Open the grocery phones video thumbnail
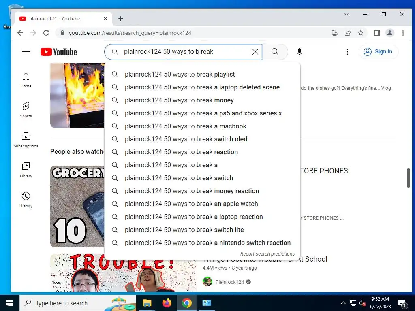415x311 pixels. pyautogui.click(x=77, y=206)
